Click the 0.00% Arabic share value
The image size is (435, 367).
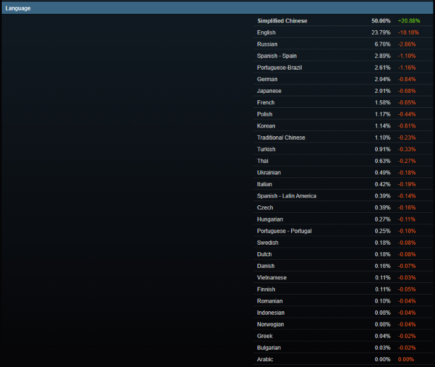(383, 359)
